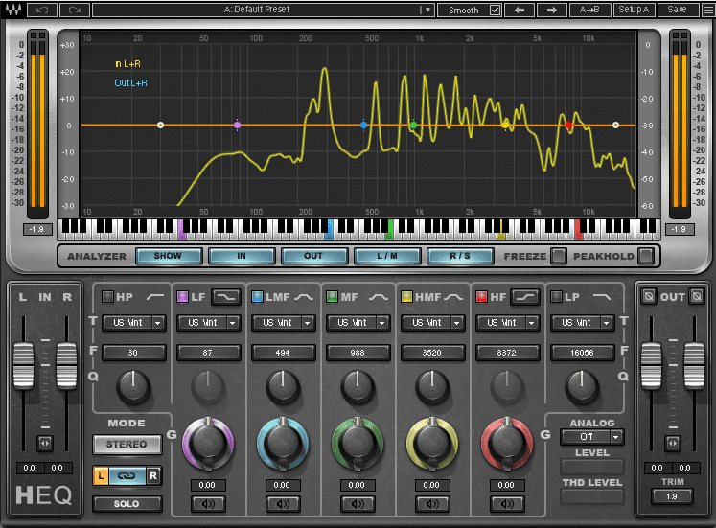Audition the HMF band speaker icon

432,504
